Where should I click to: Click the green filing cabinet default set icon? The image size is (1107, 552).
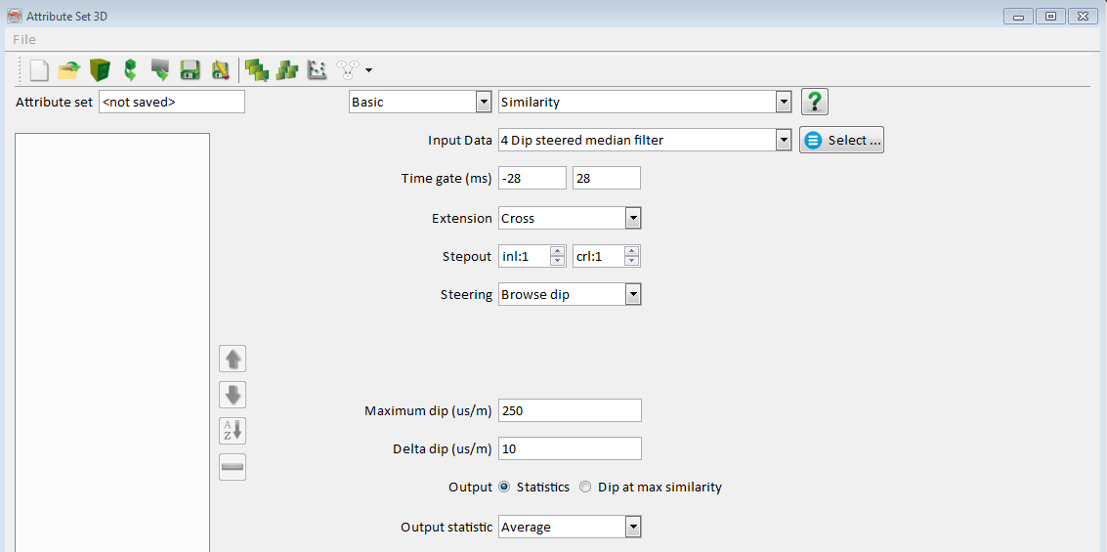pos(99,70)
